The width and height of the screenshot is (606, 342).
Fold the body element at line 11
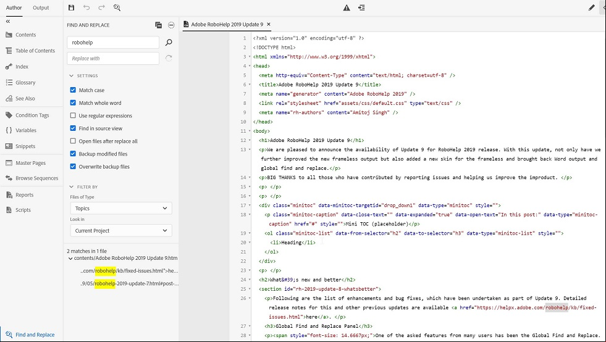pos(250,131)
